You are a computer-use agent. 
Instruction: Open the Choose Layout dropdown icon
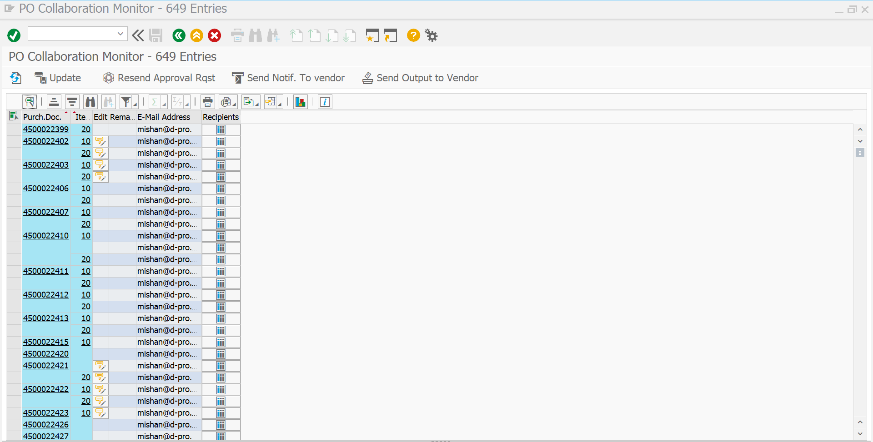[x=273, y=102]
